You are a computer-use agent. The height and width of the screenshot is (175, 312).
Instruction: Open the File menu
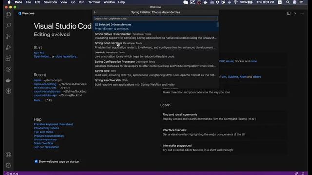[x=28, y=2]
